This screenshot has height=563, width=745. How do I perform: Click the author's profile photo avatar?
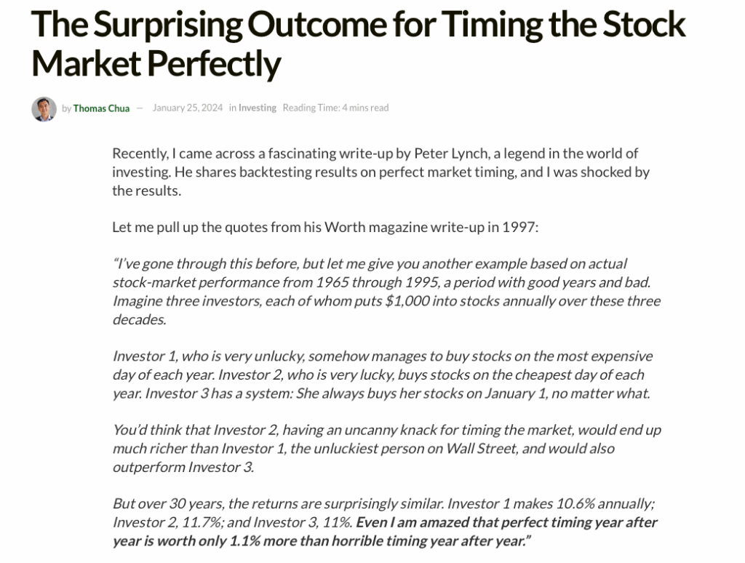(x=44, y=109)
